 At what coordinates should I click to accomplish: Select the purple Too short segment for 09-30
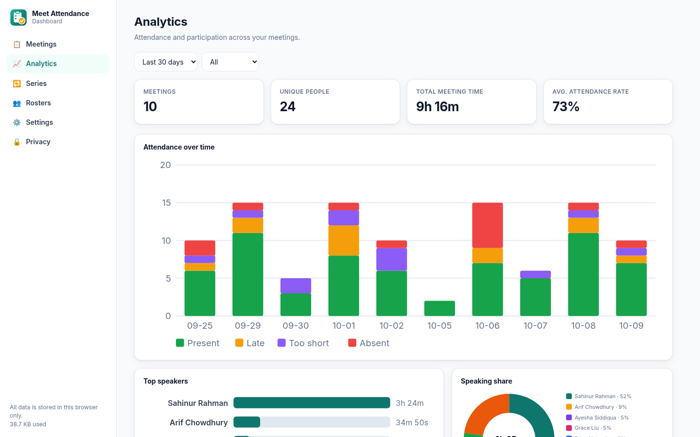296,286
